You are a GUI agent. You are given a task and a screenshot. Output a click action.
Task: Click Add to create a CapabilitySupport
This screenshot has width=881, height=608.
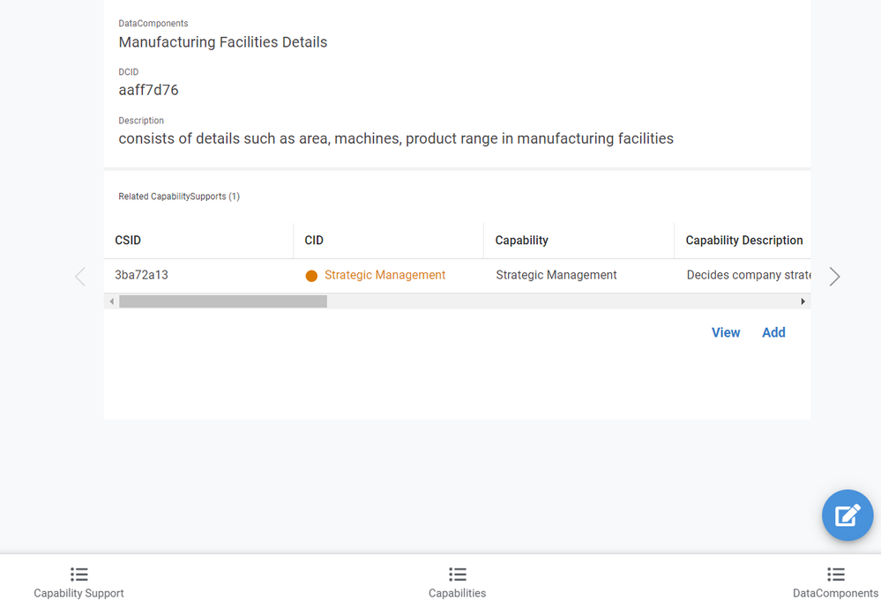point(773,332)
